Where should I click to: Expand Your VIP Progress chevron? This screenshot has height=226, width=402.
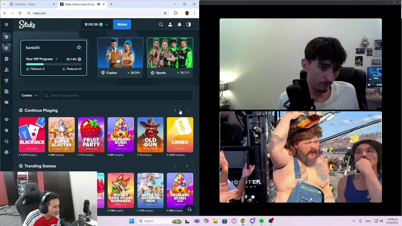point(57,59)
